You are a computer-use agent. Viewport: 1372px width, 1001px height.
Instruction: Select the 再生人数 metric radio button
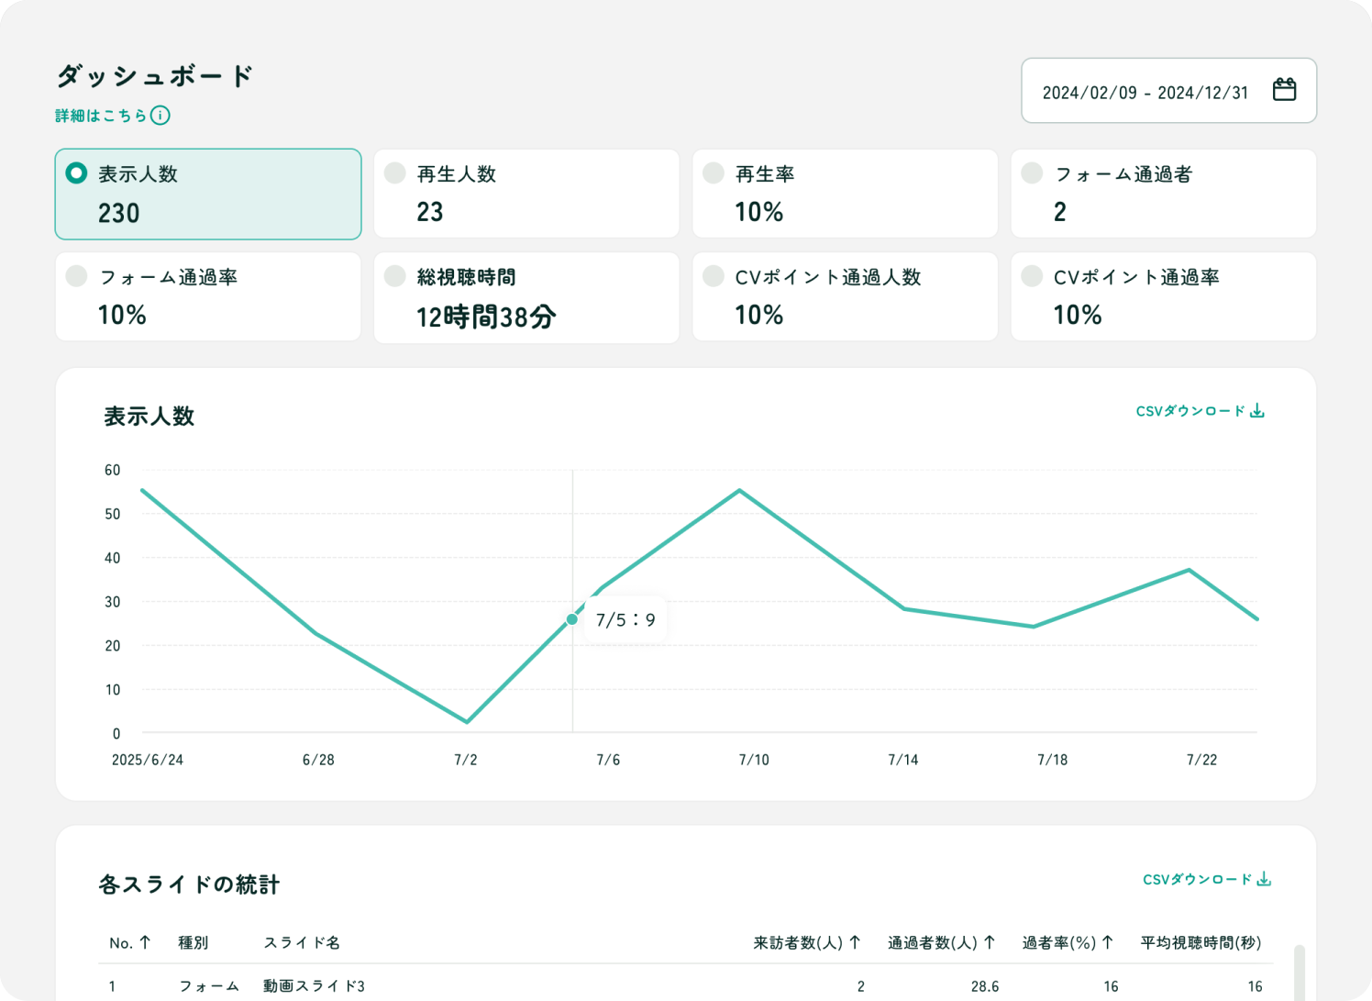point(395,173)
